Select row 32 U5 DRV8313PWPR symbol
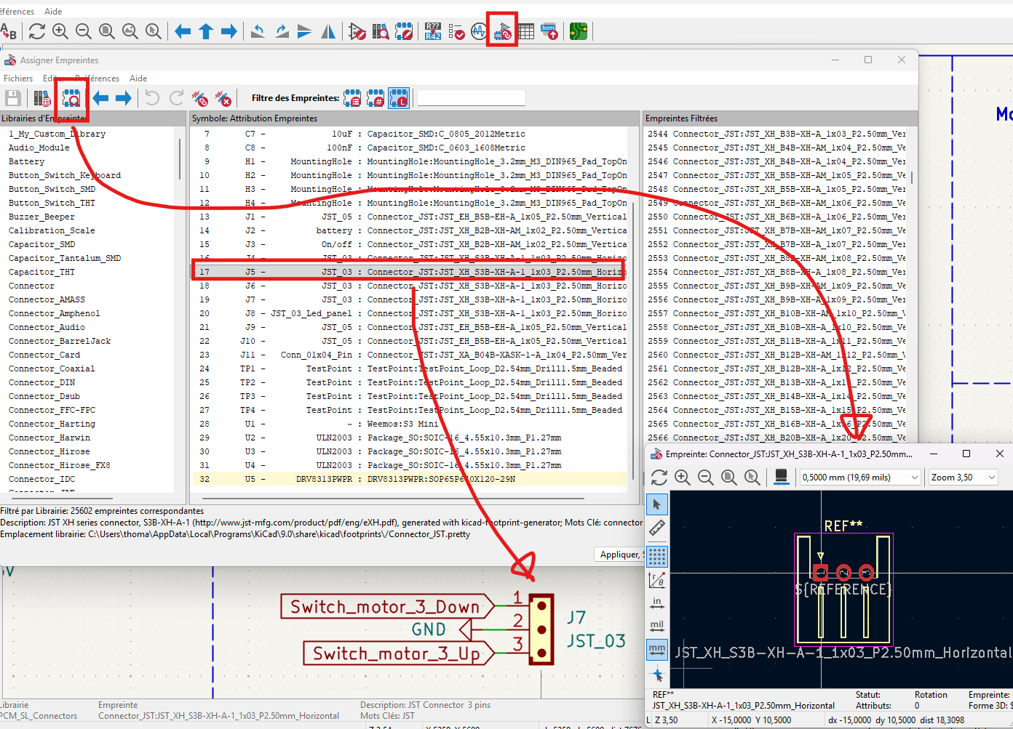Screen dimensions: 1013x729 coord(409,479)
